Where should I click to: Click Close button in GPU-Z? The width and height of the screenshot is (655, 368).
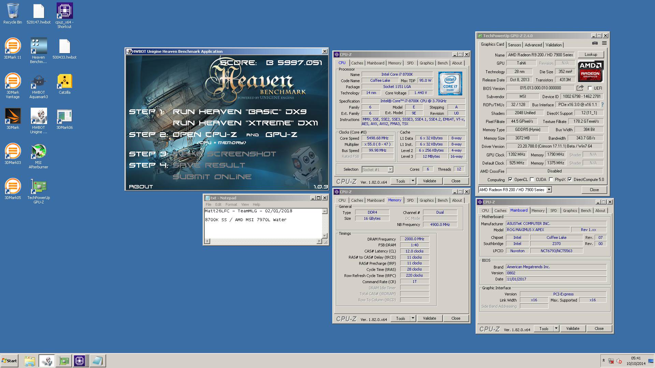click(594, 190)
